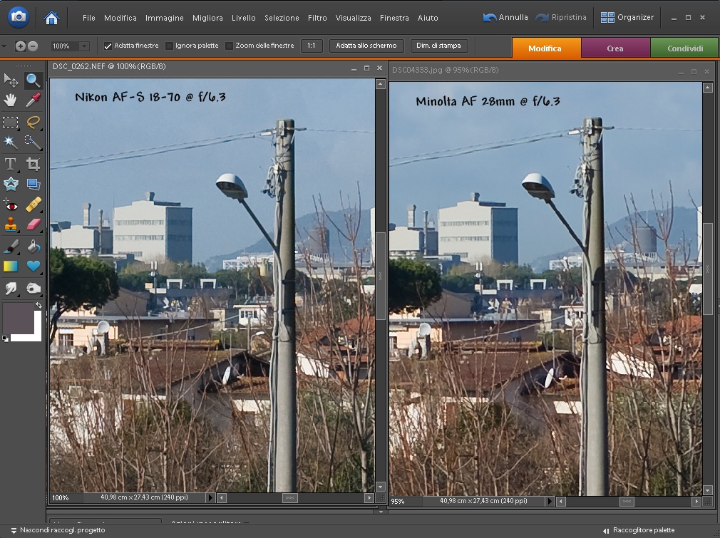Select the Lasso tool

(33, 122)
